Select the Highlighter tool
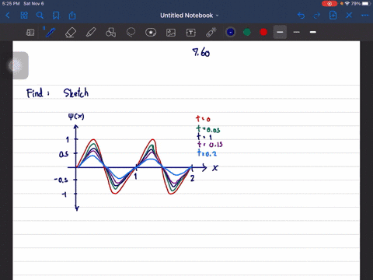Viewport: 373px width, 280px height. 91,33
